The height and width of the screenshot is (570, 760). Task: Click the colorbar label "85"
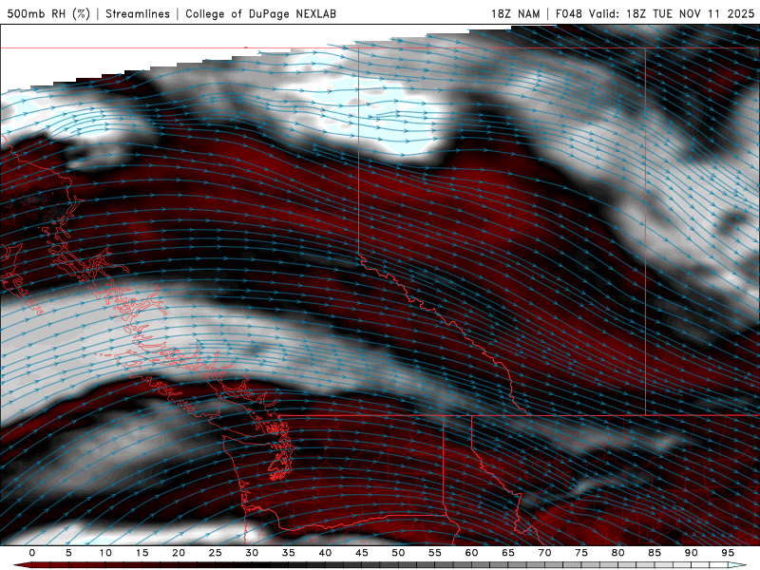click(655, 553)
